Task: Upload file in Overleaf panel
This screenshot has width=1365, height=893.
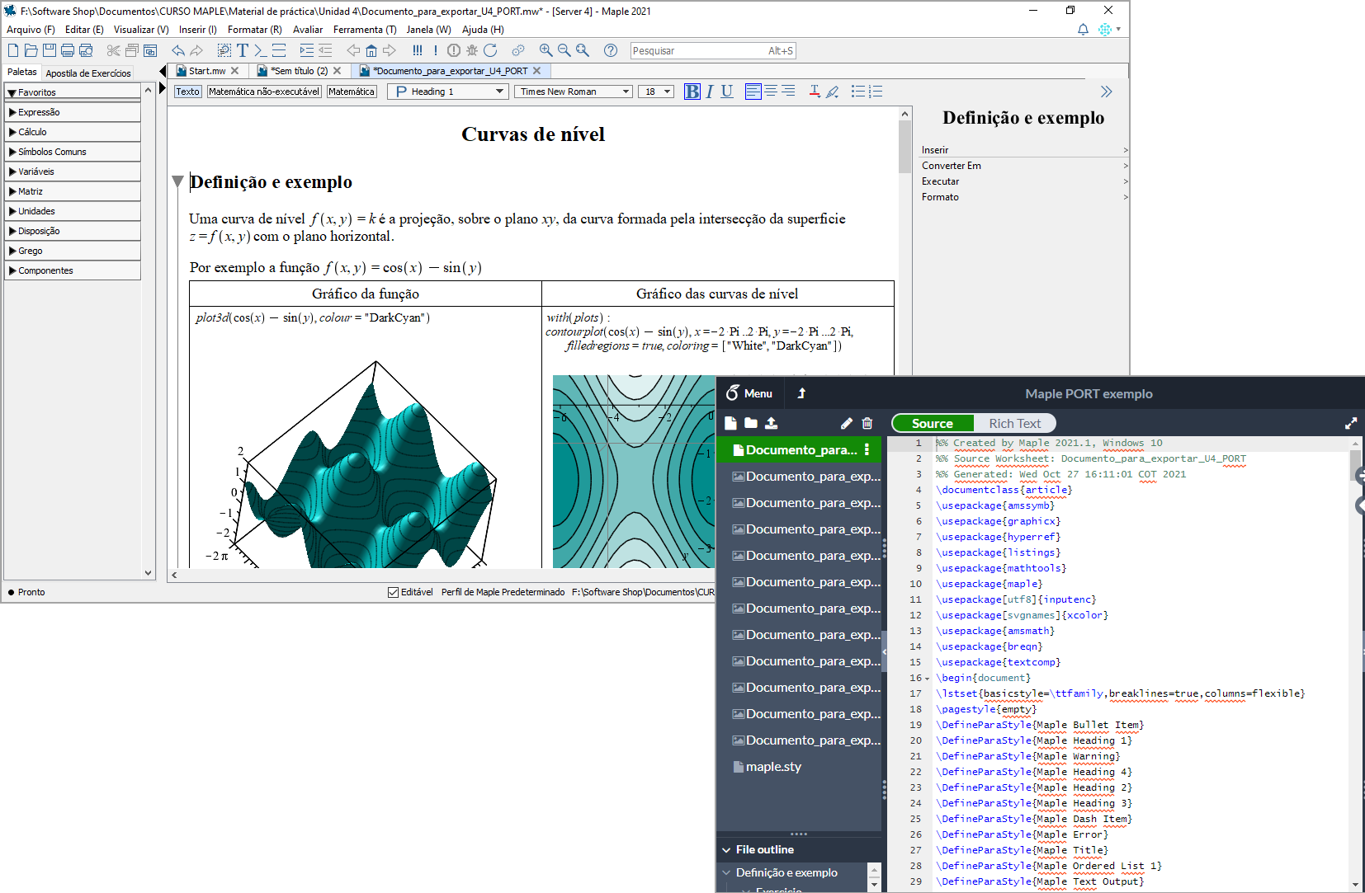Action: pyautogui.click(x=771, y=423)
